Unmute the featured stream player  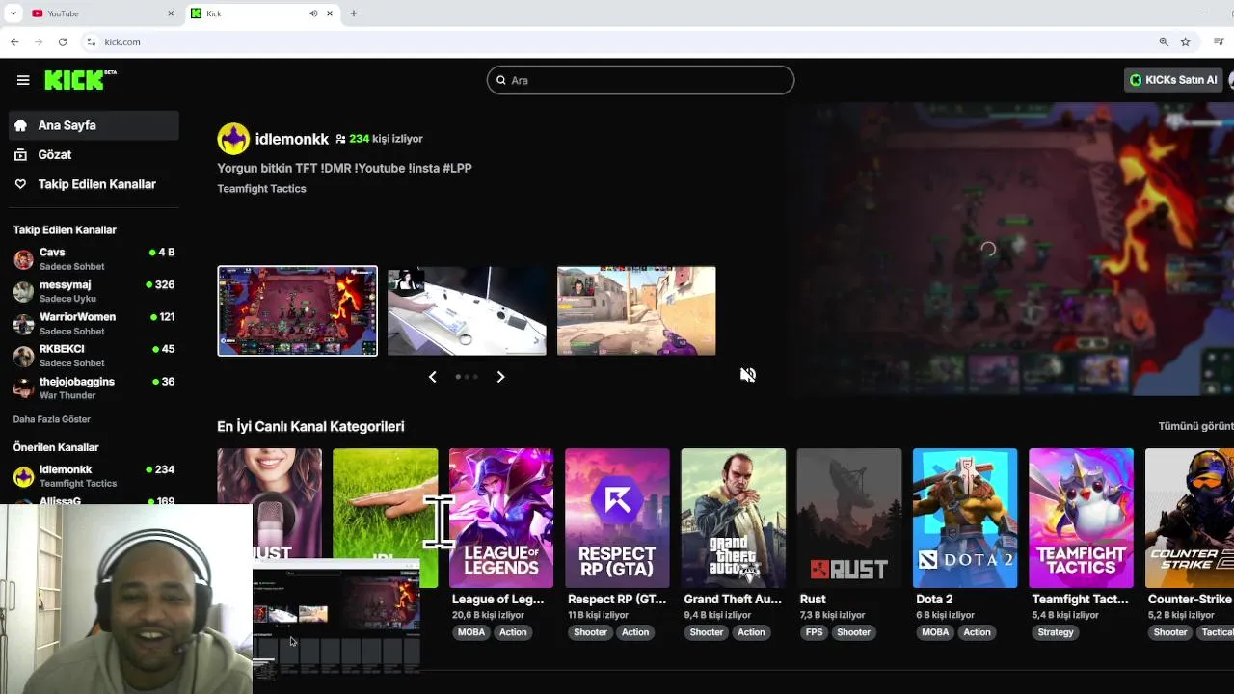747,375
